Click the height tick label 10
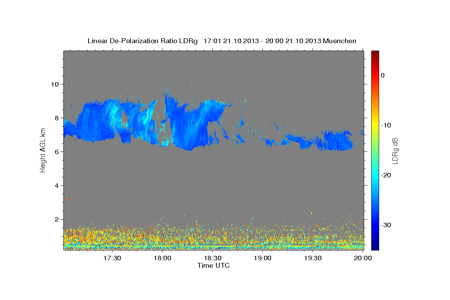450x300 pixels. pos(55,84)
